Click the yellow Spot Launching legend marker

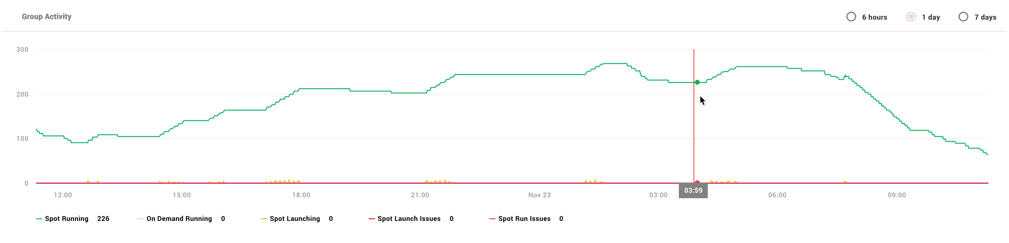[x=264, y=219]
